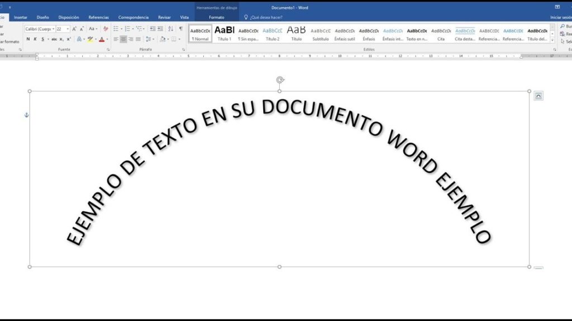The width and height of the screenshot is (572, 321).
Task: Open the Formato tab under Herramientas de dibujo
Action: (x=217, y=17)
